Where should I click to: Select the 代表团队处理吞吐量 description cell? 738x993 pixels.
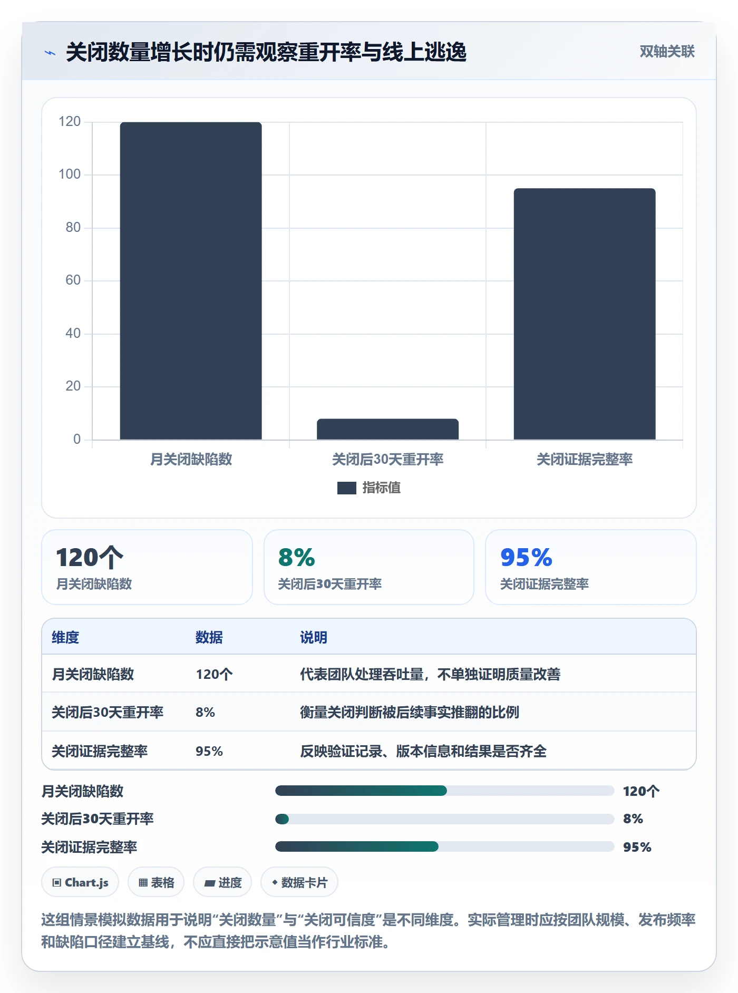pyautogui.click(x=430, y=675)
